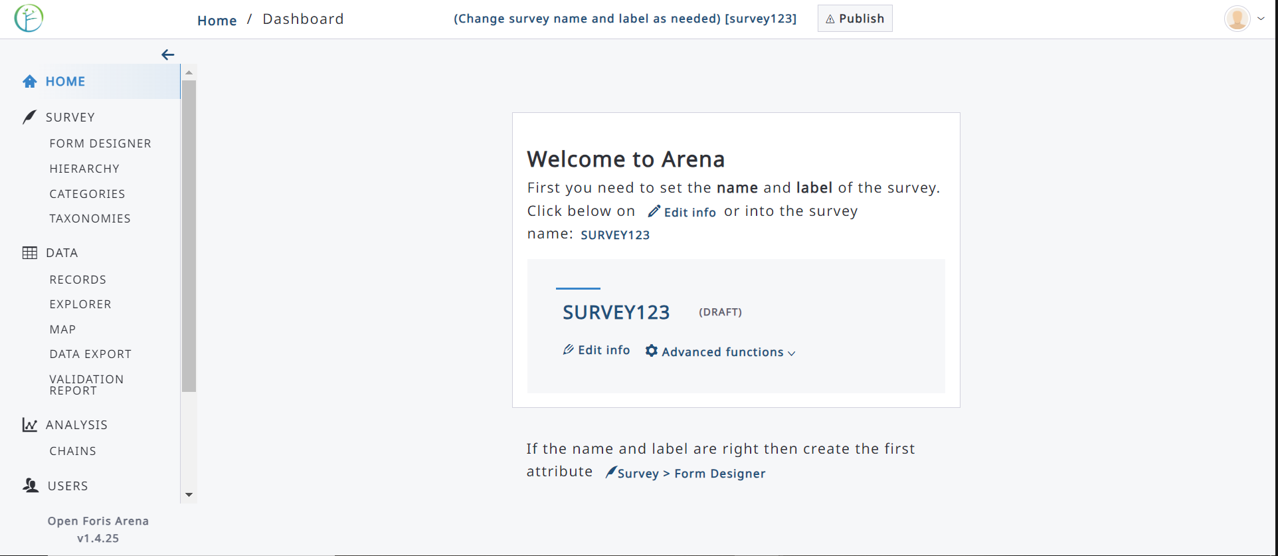Collapse sidebar with the back arrow
Screen dimensions: 1278x556
tap(168, 55)
